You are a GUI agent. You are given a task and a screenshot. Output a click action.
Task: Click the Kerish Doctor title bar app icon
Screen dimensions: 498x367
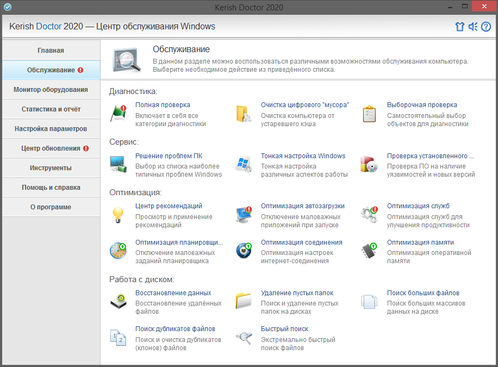(x=8, y=8)
